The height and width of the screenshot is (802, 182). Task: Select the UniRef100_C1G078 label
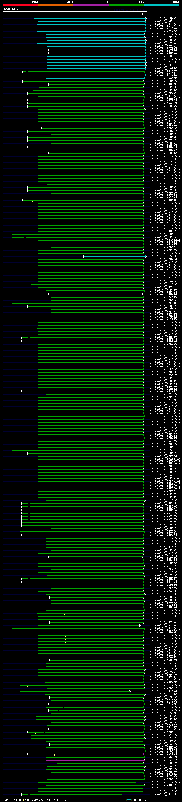coord(163,137)
